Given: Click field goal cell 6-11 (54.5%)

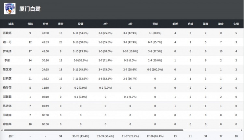Looking at the screenshot, I should coord(81,33).
